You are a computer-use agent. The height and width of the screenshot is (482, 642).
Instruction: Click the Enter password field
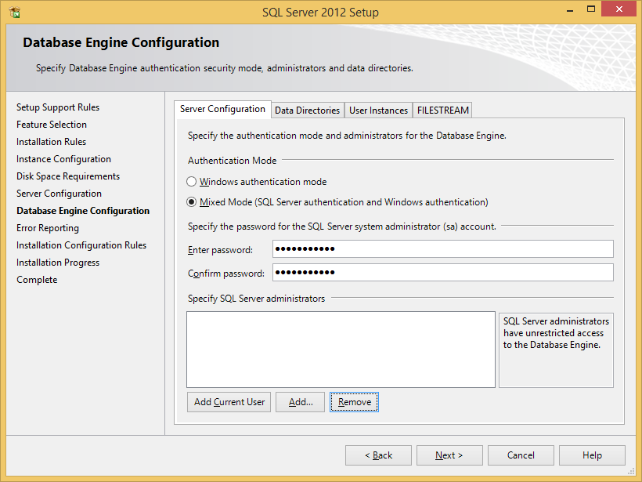tap(443, 248)
